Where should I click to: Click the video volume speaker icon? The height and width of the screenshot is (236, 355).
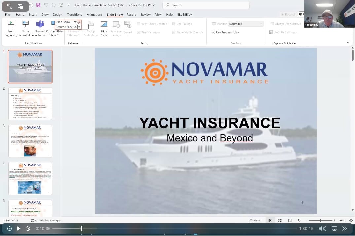(322, 228)
